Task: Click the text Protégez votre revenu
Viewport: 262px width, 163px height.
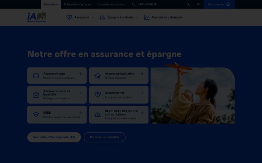Action: pos(56,99)
